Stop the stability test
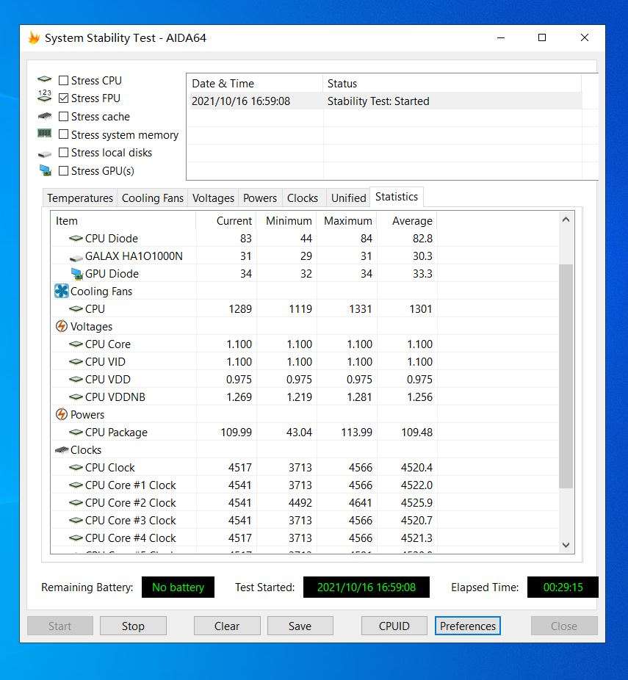Screen dimensions: 628x680 [133, 626]
